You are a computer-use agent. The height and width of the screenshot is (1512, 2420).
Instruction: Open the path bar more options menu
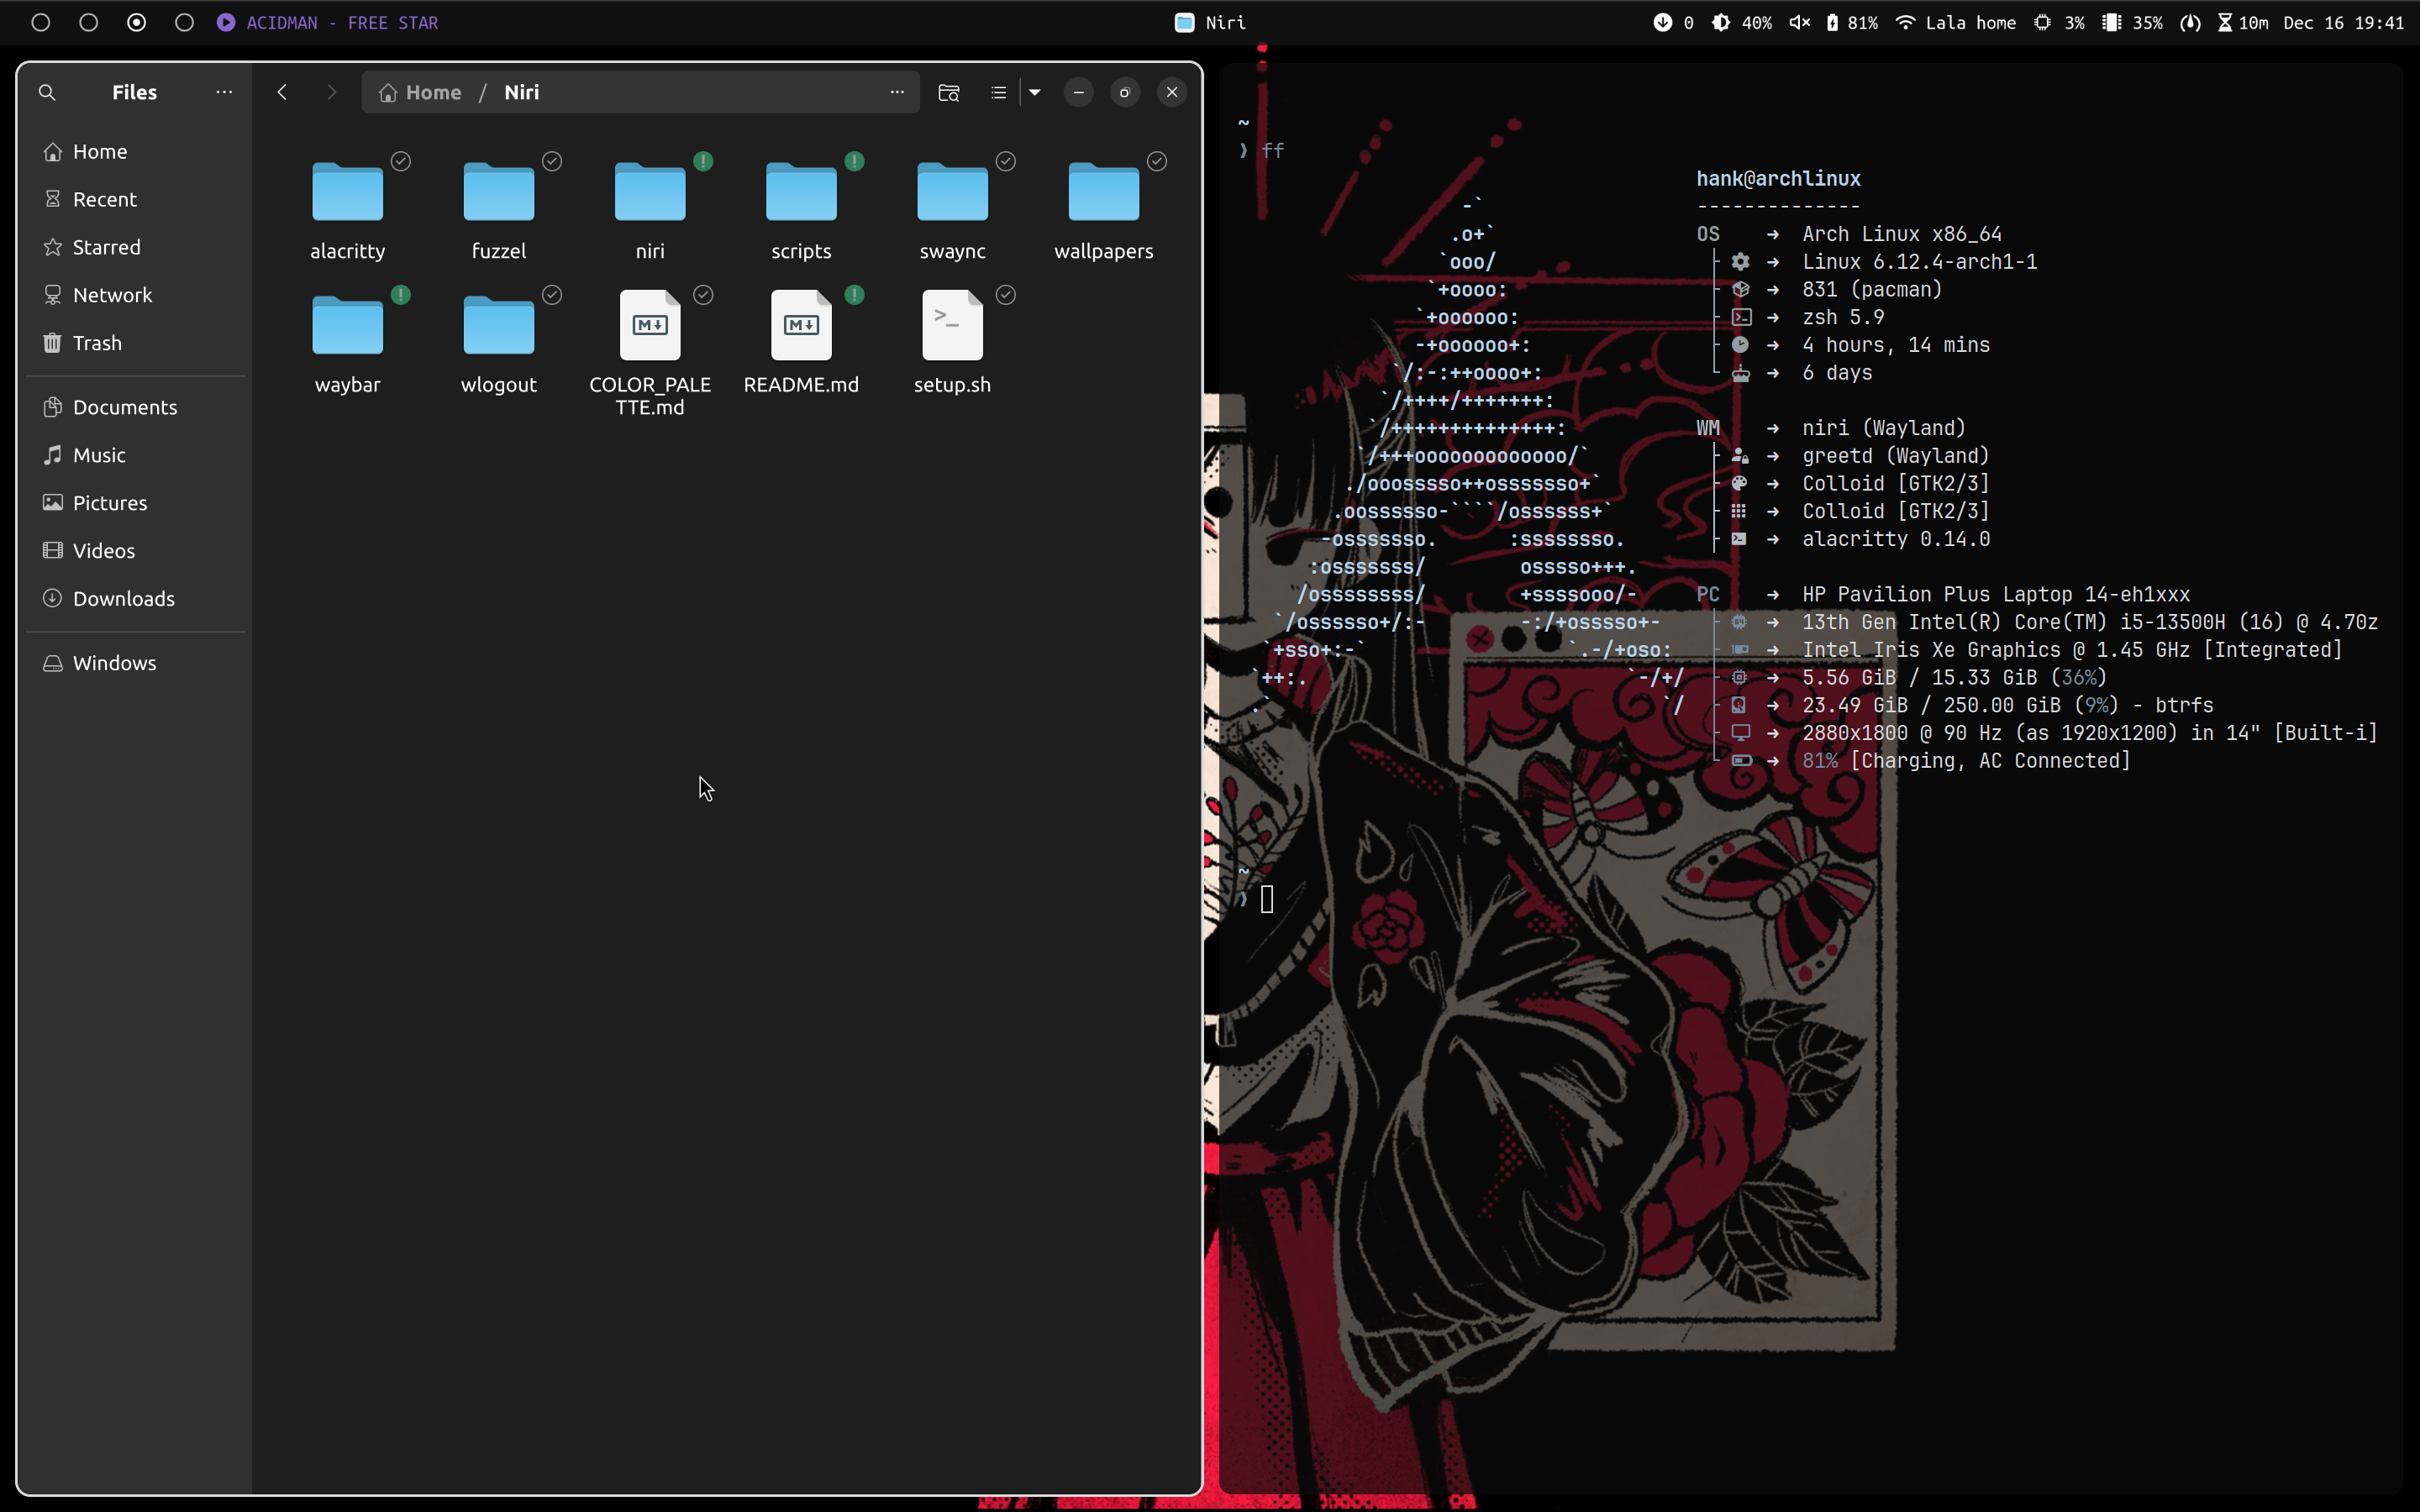click(x=897, y=92)
